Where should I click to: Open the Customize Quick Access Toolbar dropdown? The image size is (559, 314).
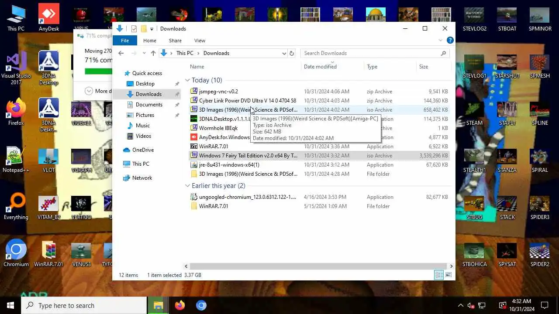pyautogui.click(x=152, y=29)
